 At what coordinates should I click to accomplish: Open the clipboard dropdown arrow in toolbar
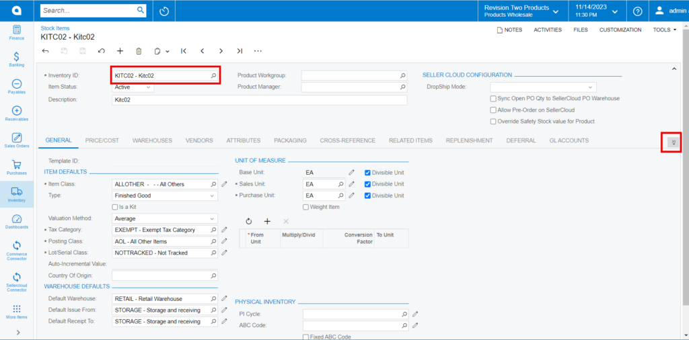click(x=168, y=51)
